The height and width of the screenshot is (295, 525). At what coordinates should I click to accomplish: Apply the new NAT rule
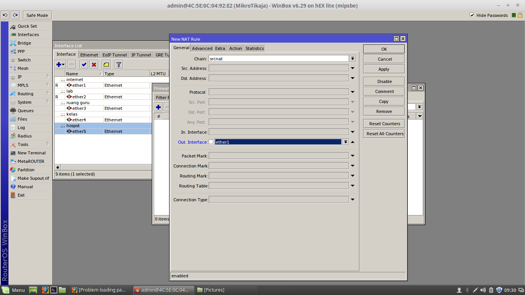[383, 69]
